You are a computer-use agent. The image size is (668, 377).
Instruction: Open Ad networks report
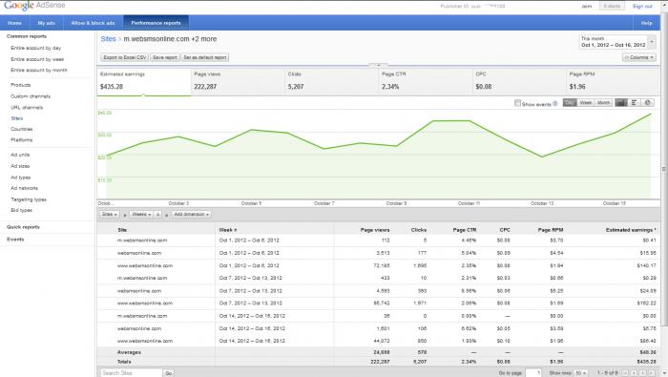24,188
